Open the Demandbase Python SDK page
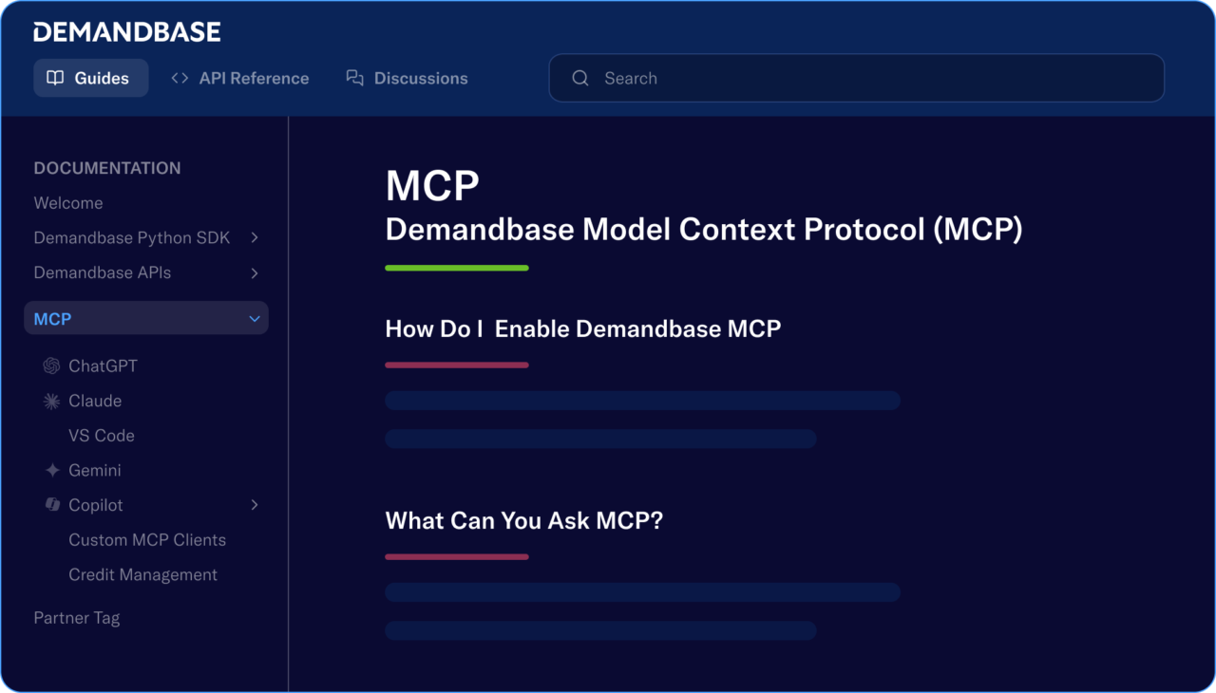The image size is (1216, 693). pyautogui.click(x=132, y=237)
